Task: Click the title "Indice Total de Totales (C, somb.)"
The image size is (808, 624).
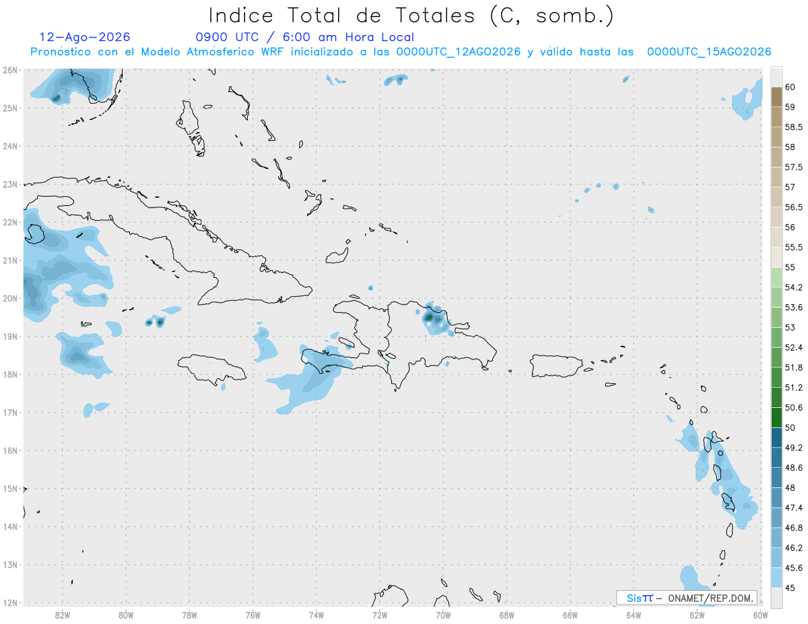Action: [411, 15]
